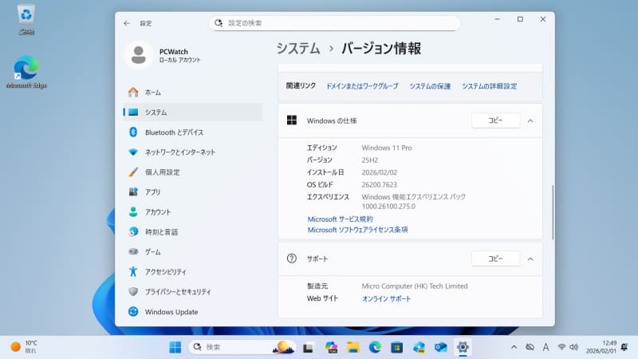Viewport: 638px width, 359px height.
Task: Select version value 25H2
Action: [x=370, y=160]
